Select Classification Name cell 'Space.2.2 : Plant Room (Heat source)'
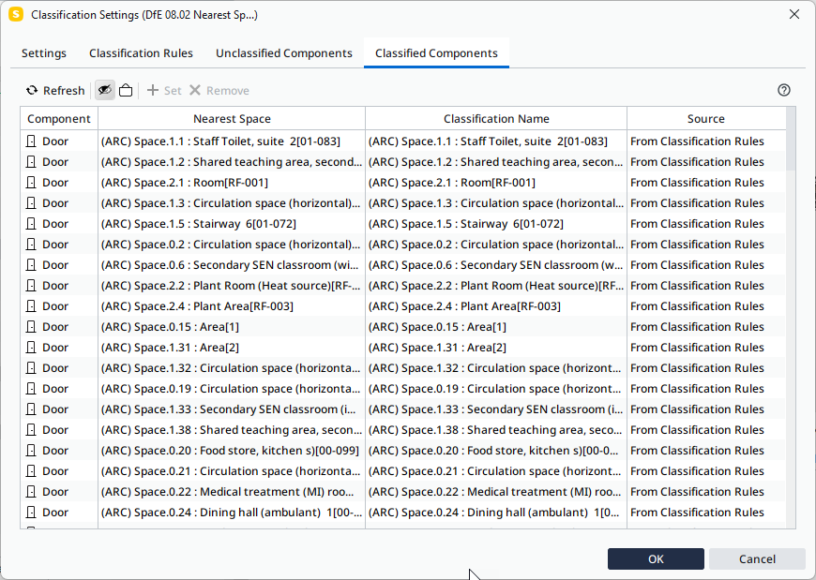The height and width of the screenshot is (580, 816). (495, 286)
